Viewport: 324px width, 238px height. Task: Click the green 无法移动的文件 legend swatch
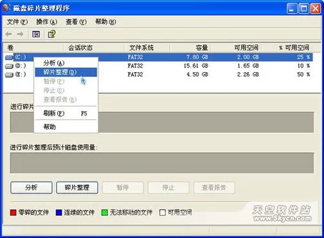coord(104,213)
